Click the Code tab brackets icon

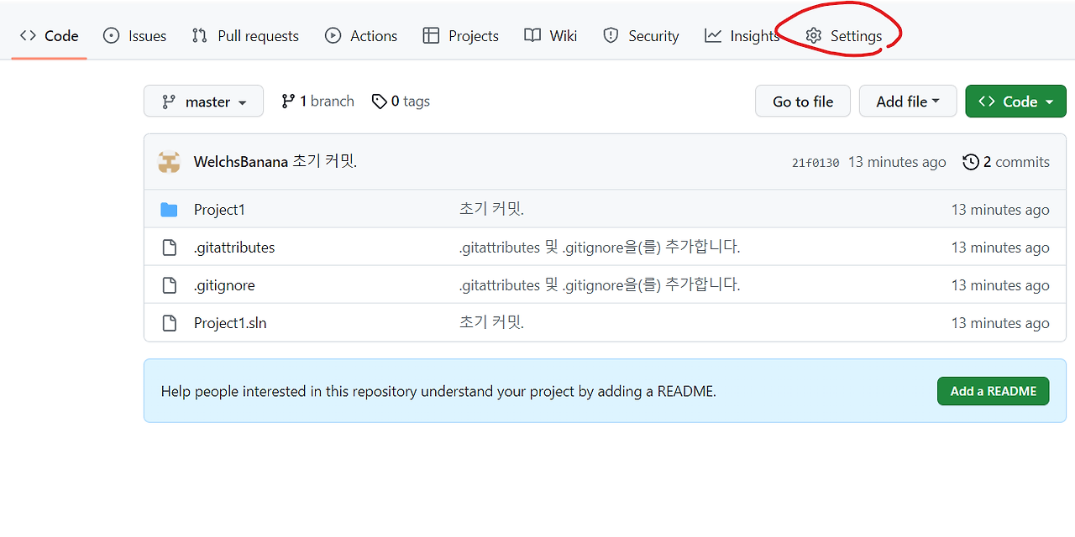point(28,36)
